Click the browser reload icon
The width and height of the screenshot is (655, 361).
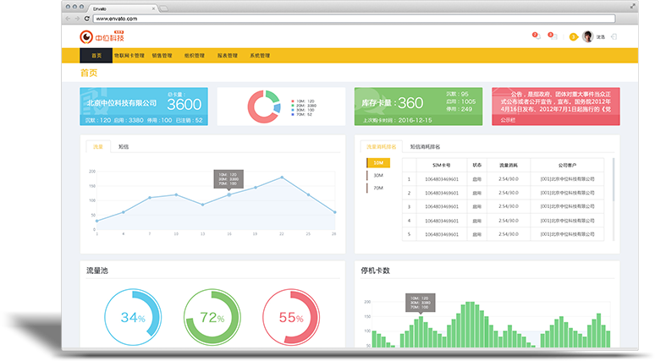click(x=87, y=18)
